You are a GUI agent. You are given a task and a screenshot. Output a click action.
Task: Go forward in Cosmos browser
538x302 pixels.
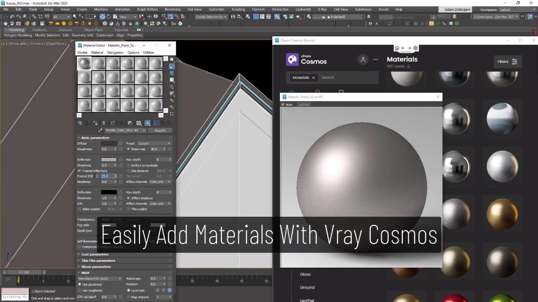[x=409, y=48]
